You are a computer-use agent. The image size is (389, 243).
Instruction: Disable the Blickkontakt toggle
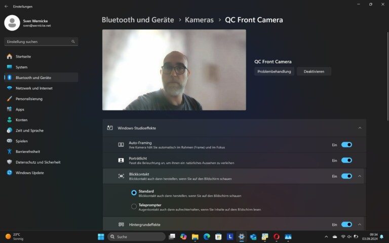coord(346,176)
